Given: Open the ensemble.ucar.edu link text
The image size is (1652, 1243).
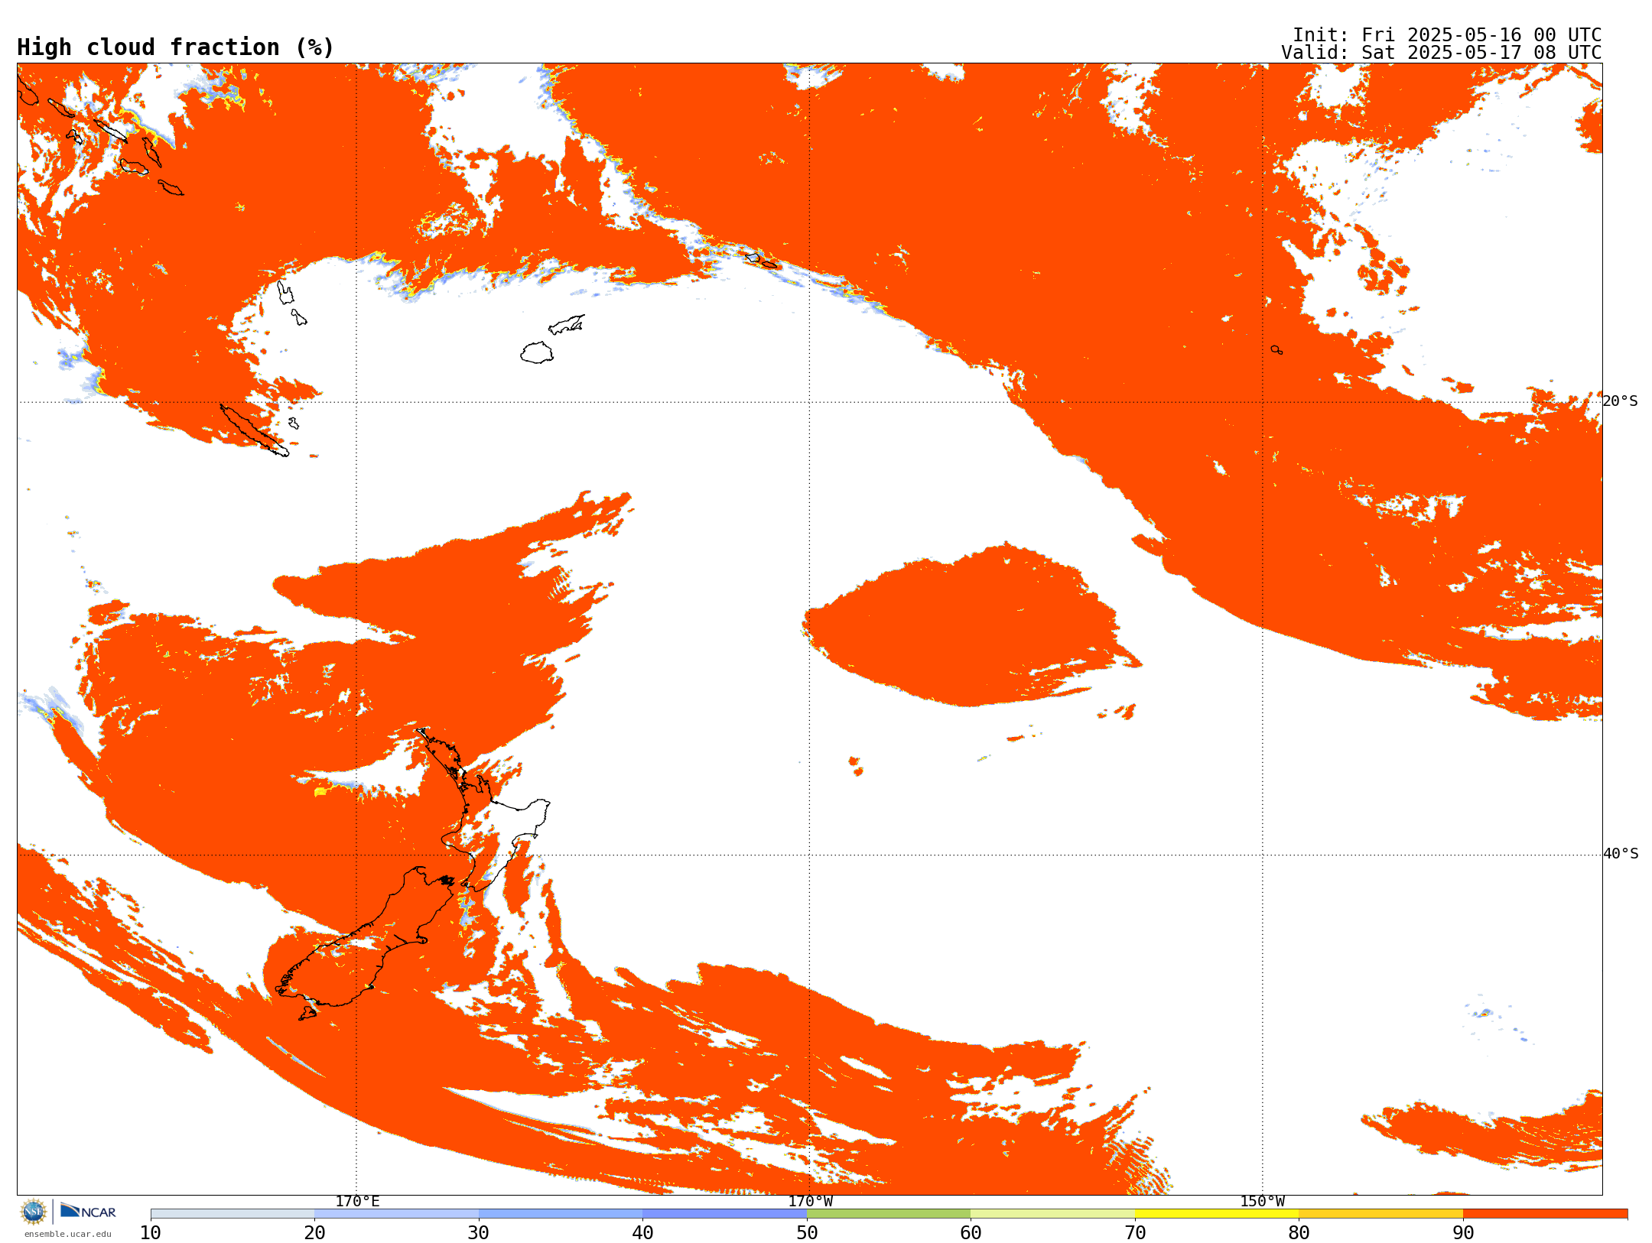Looking at the screenshot, I should coord(68,1234).
